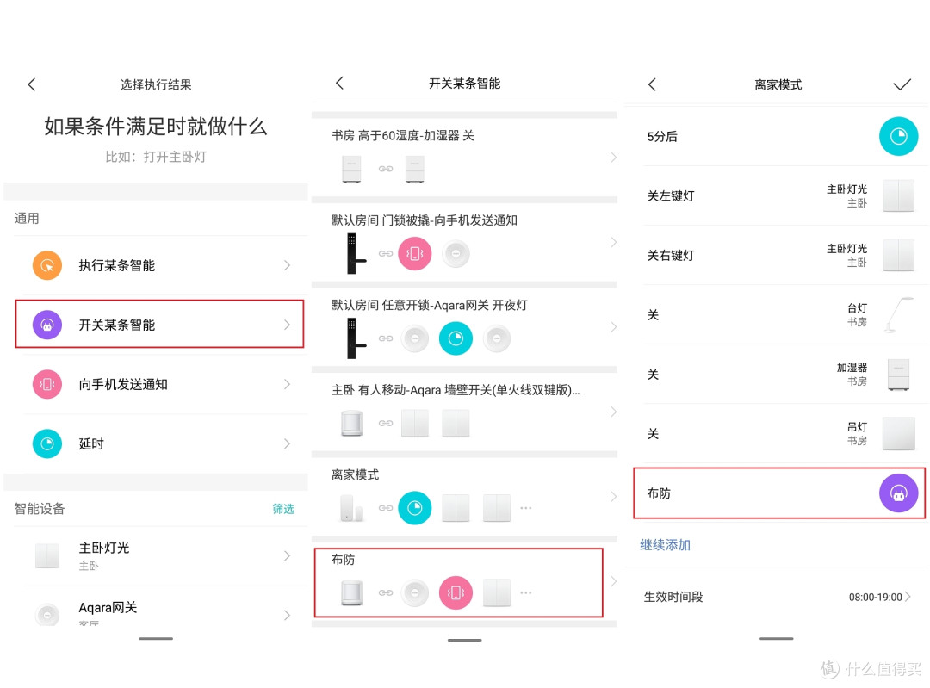Viewport: 930px width, 688px height.
Task: Tap pink 向手机发送通知 icon
Action: (x=46, y=384)
